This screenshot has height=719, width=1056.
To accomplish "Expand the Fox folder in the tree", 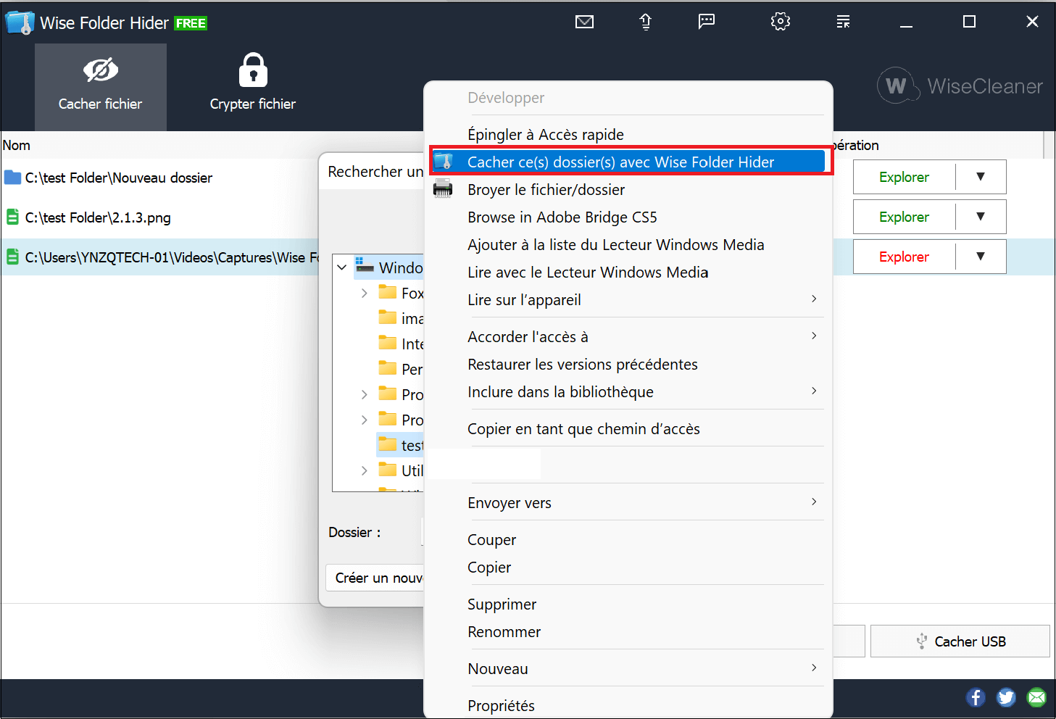I will tap(365, 293).
